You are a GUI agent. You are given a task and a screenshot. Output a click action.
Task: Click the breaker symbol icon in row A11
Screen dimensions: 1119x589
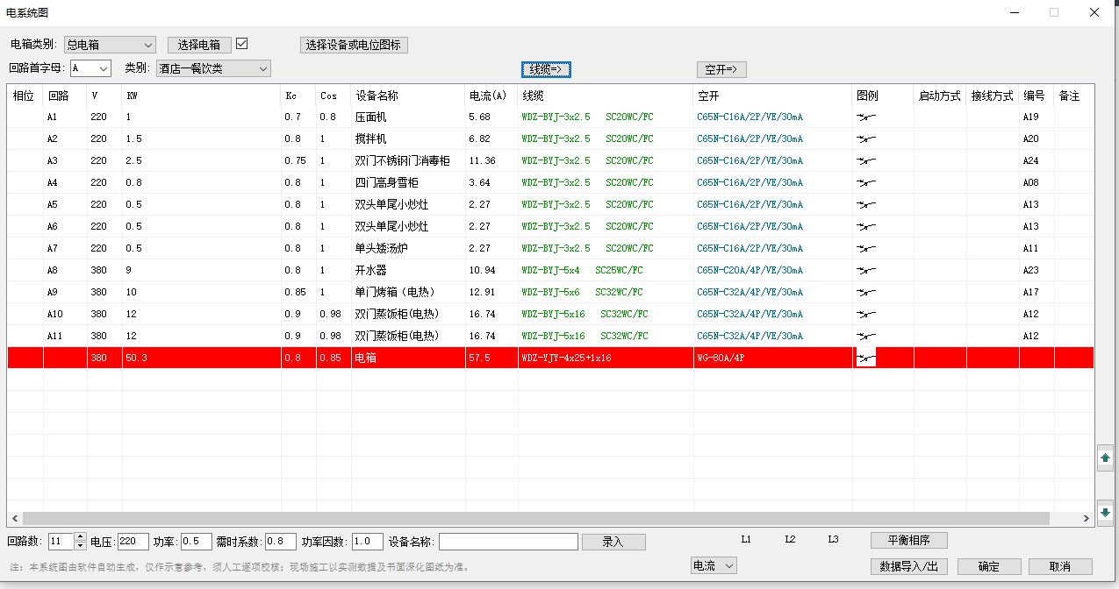pos(866,336)
